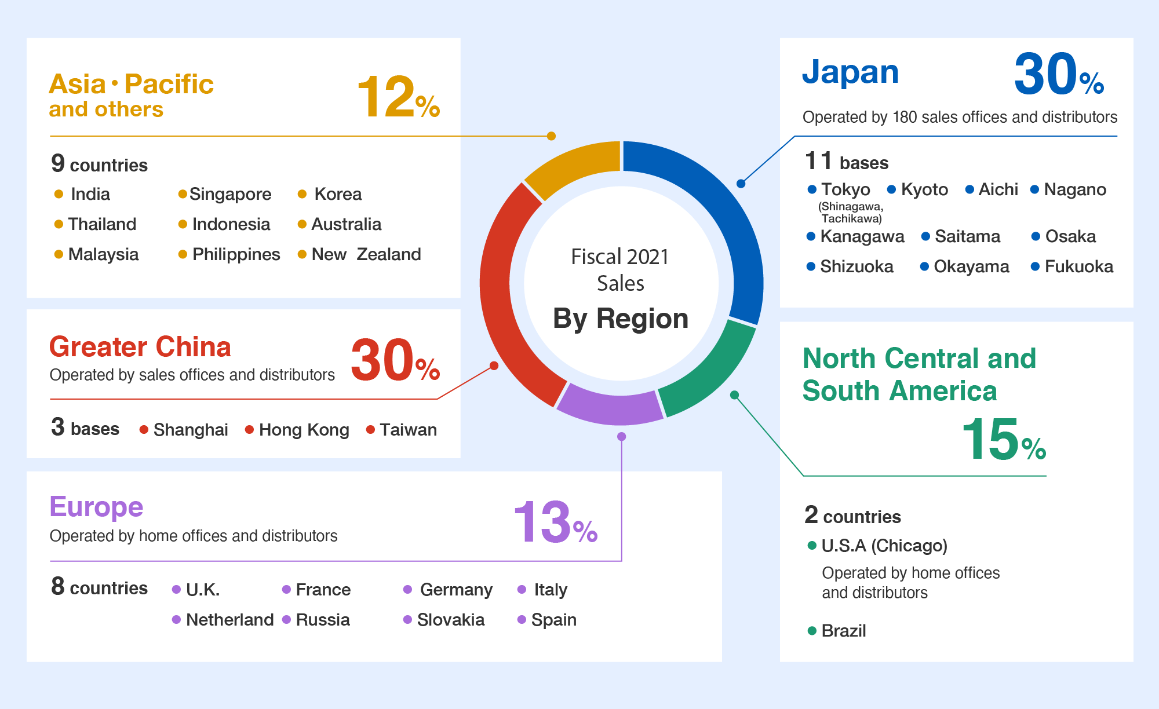Click the By Region center label
Screen dimensions: 1159x709
[621, 319]
